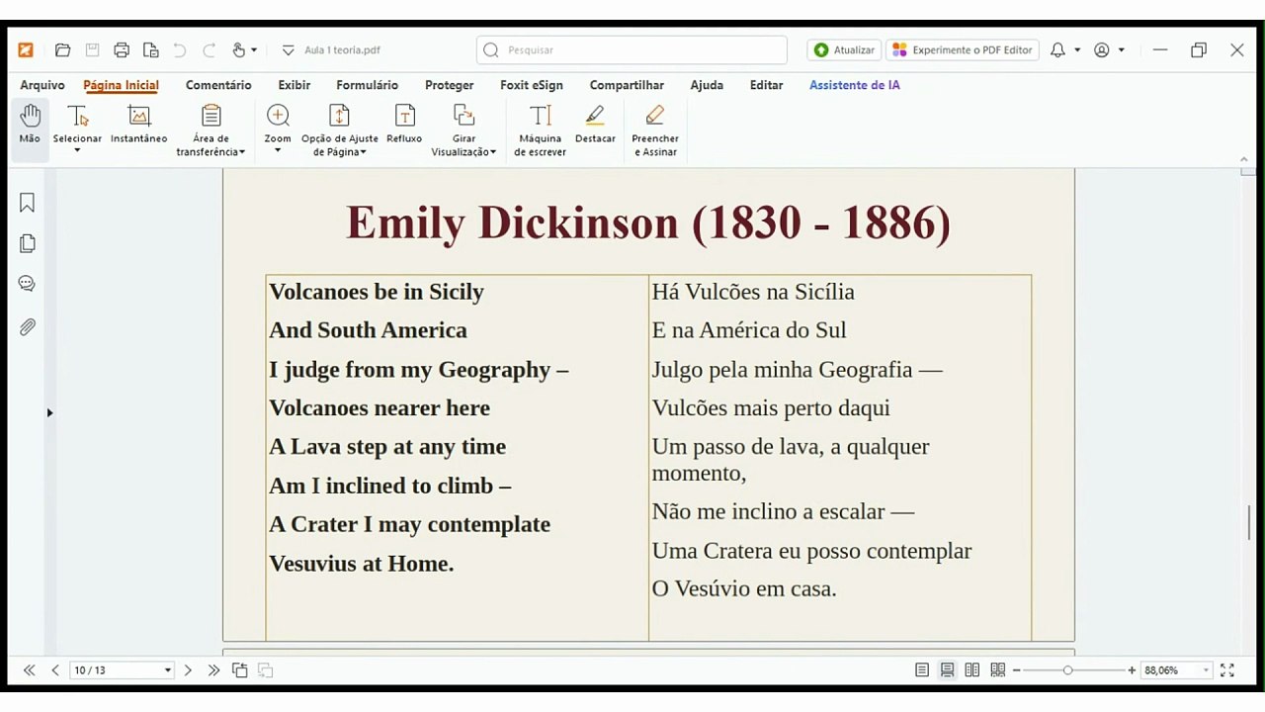Switch to facing pages view mode
The height and width of the screenshot is (712, 1265).
[x=972, y=670]
